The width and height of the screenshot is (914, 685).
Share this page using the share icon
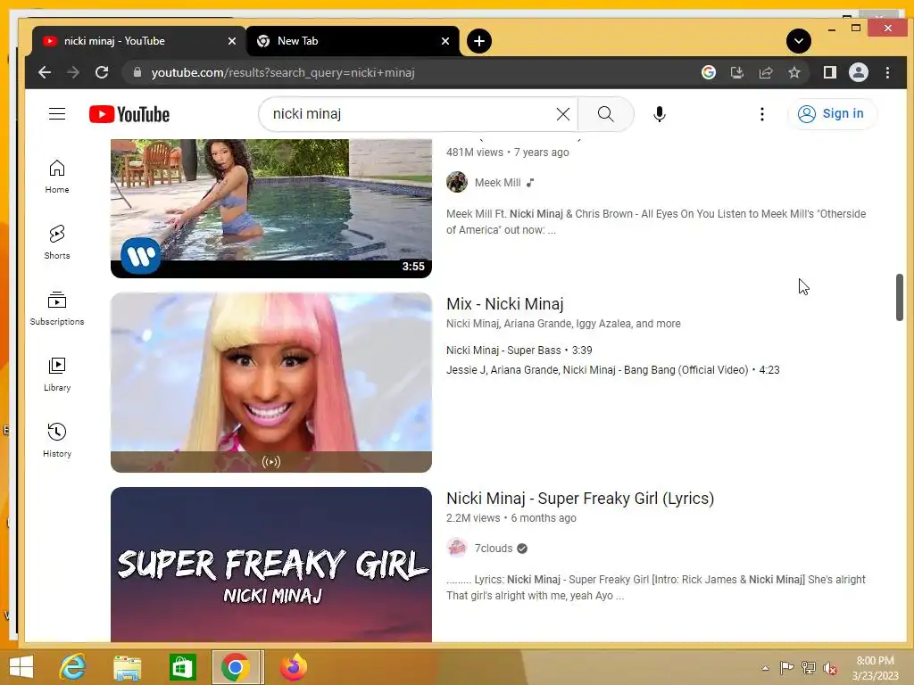(765, 72)
